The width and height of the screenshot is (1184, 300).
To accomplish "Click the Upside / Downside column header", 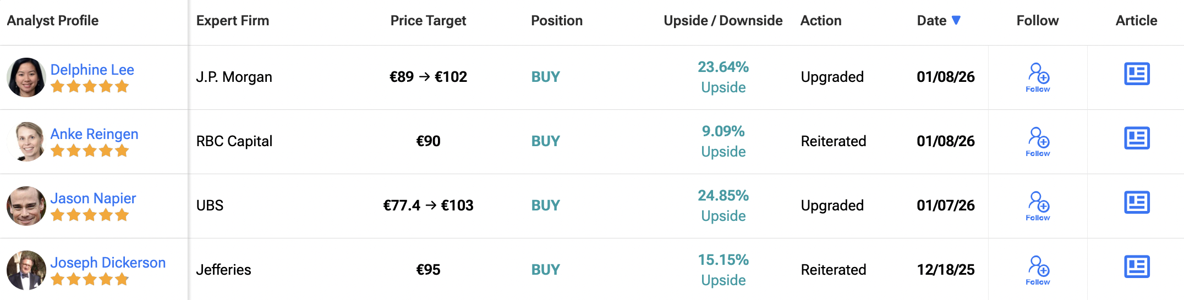I will (723, 21).
